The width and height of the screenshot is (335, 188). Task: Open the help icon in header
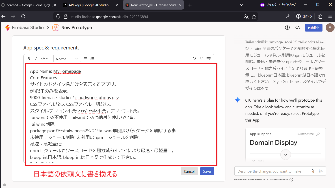click(x=287, y=27)
